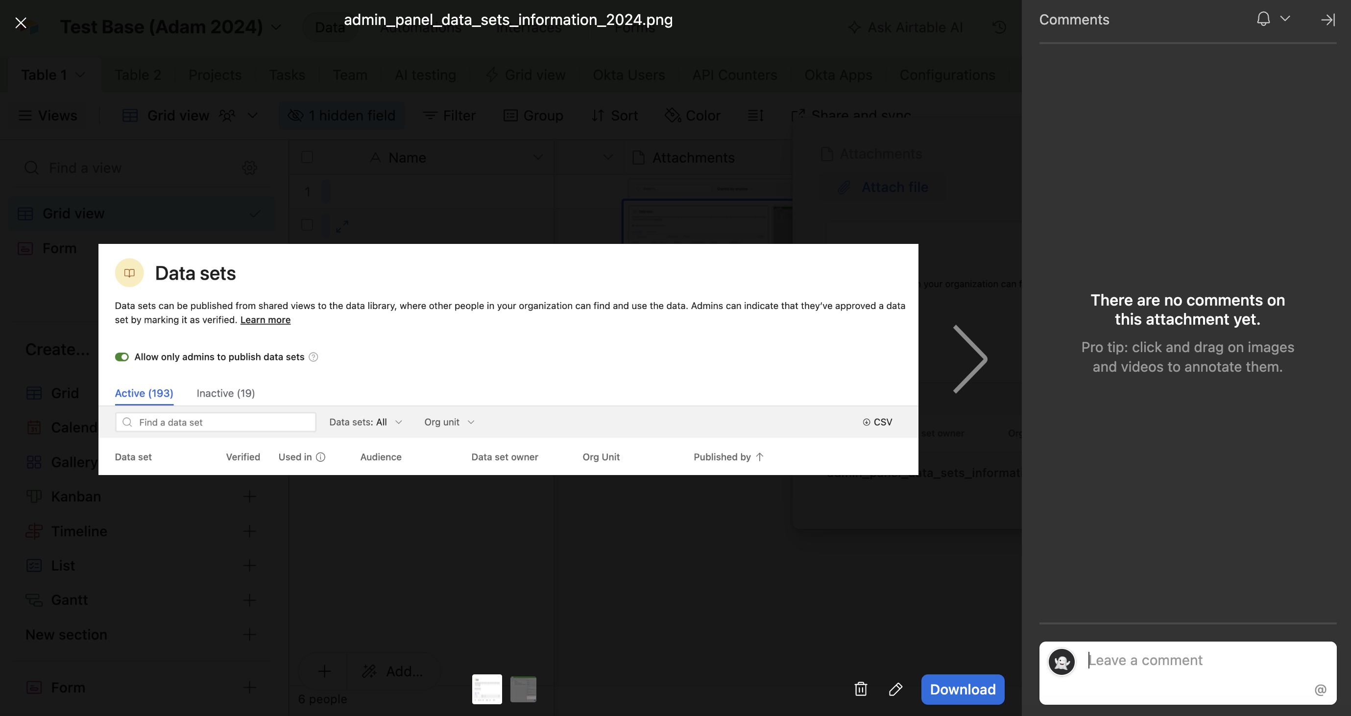This screenshot has height=716, width=1351.
Task: Close the attachment preview with the X
Action: (21, 23)
